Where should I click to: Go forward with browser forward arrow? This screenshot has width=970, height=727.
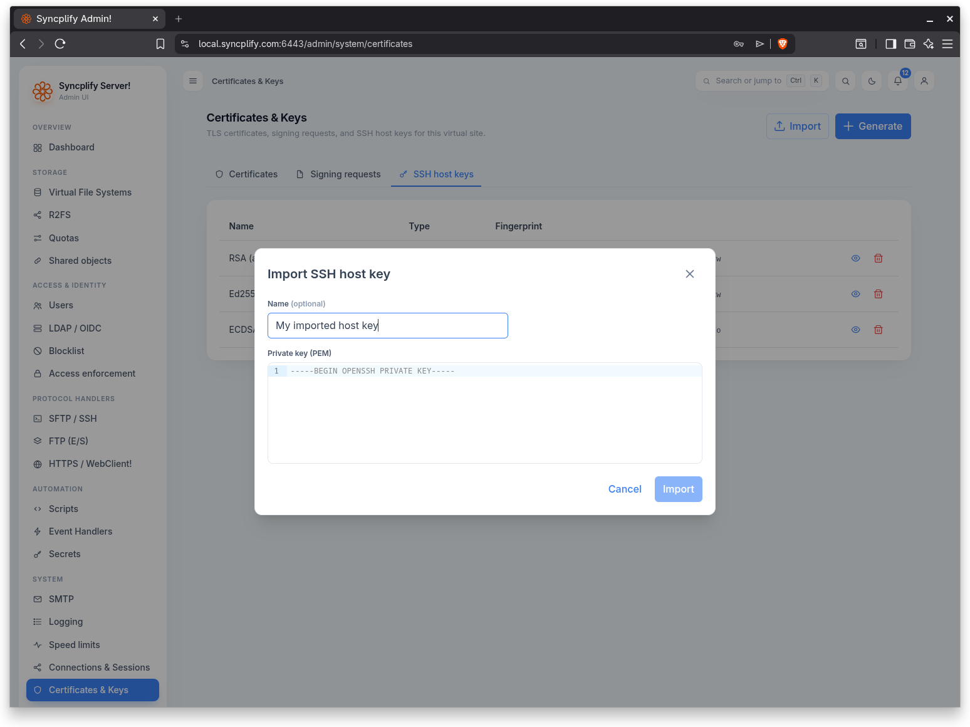coord(41,44)
